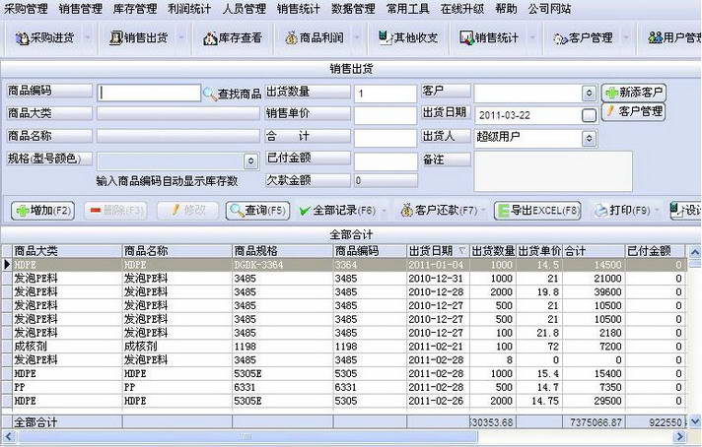Click the 出货数量 input field

tap(386, 94)
